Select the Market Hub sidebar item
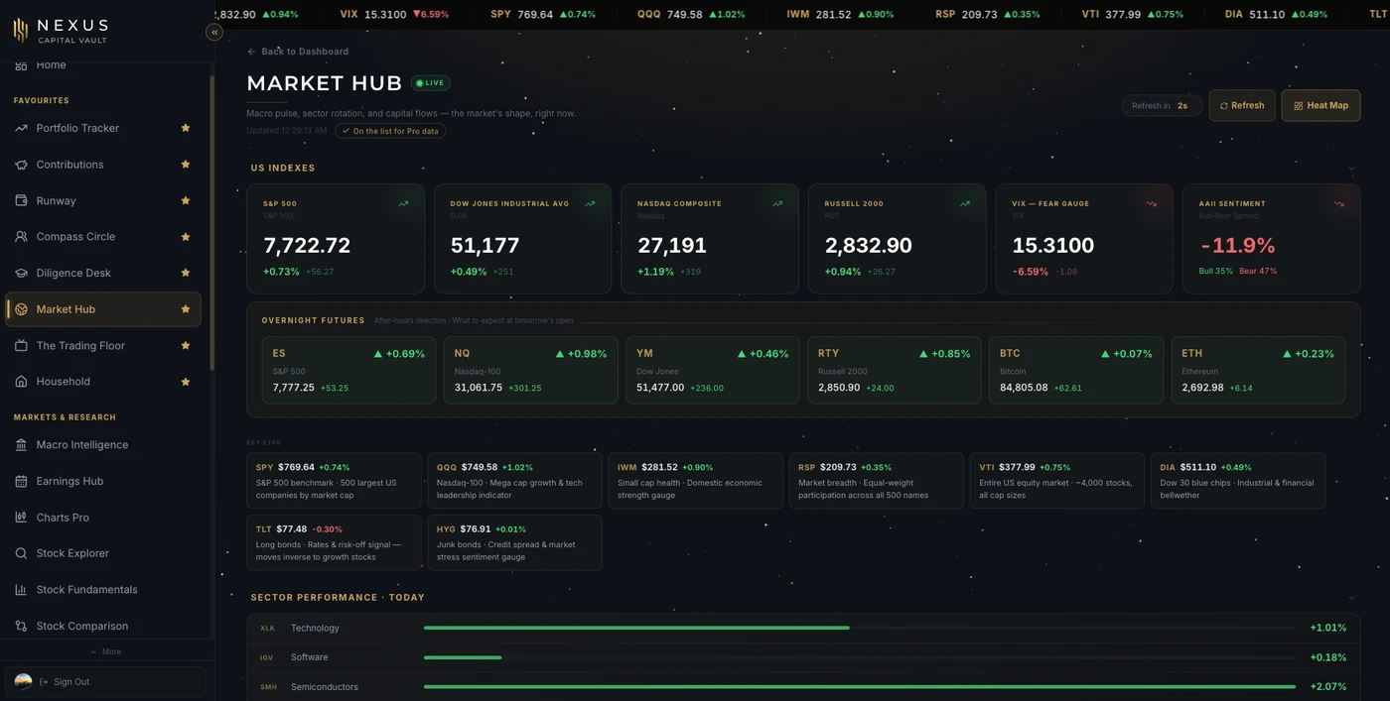The image size is (1390, 701). pyautogui.click(x=103, y=309)
